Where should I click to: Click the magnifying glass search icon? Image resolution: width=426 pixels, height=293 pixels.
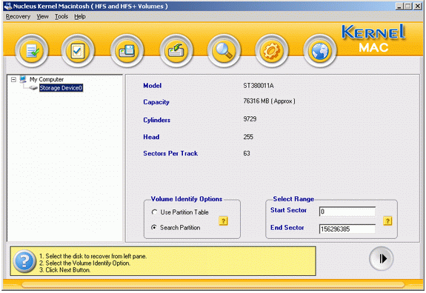[224, 51]
